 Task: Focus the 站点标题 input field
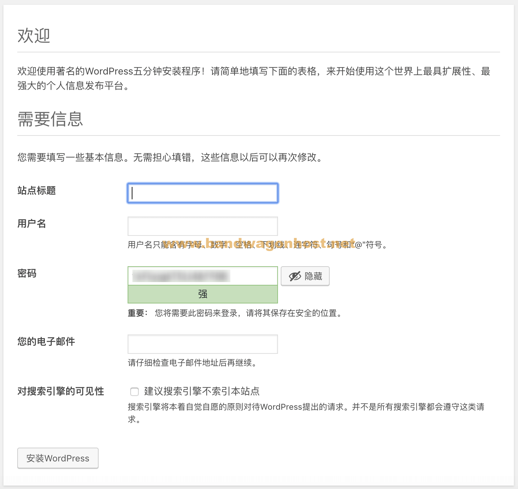pos(203,193)
